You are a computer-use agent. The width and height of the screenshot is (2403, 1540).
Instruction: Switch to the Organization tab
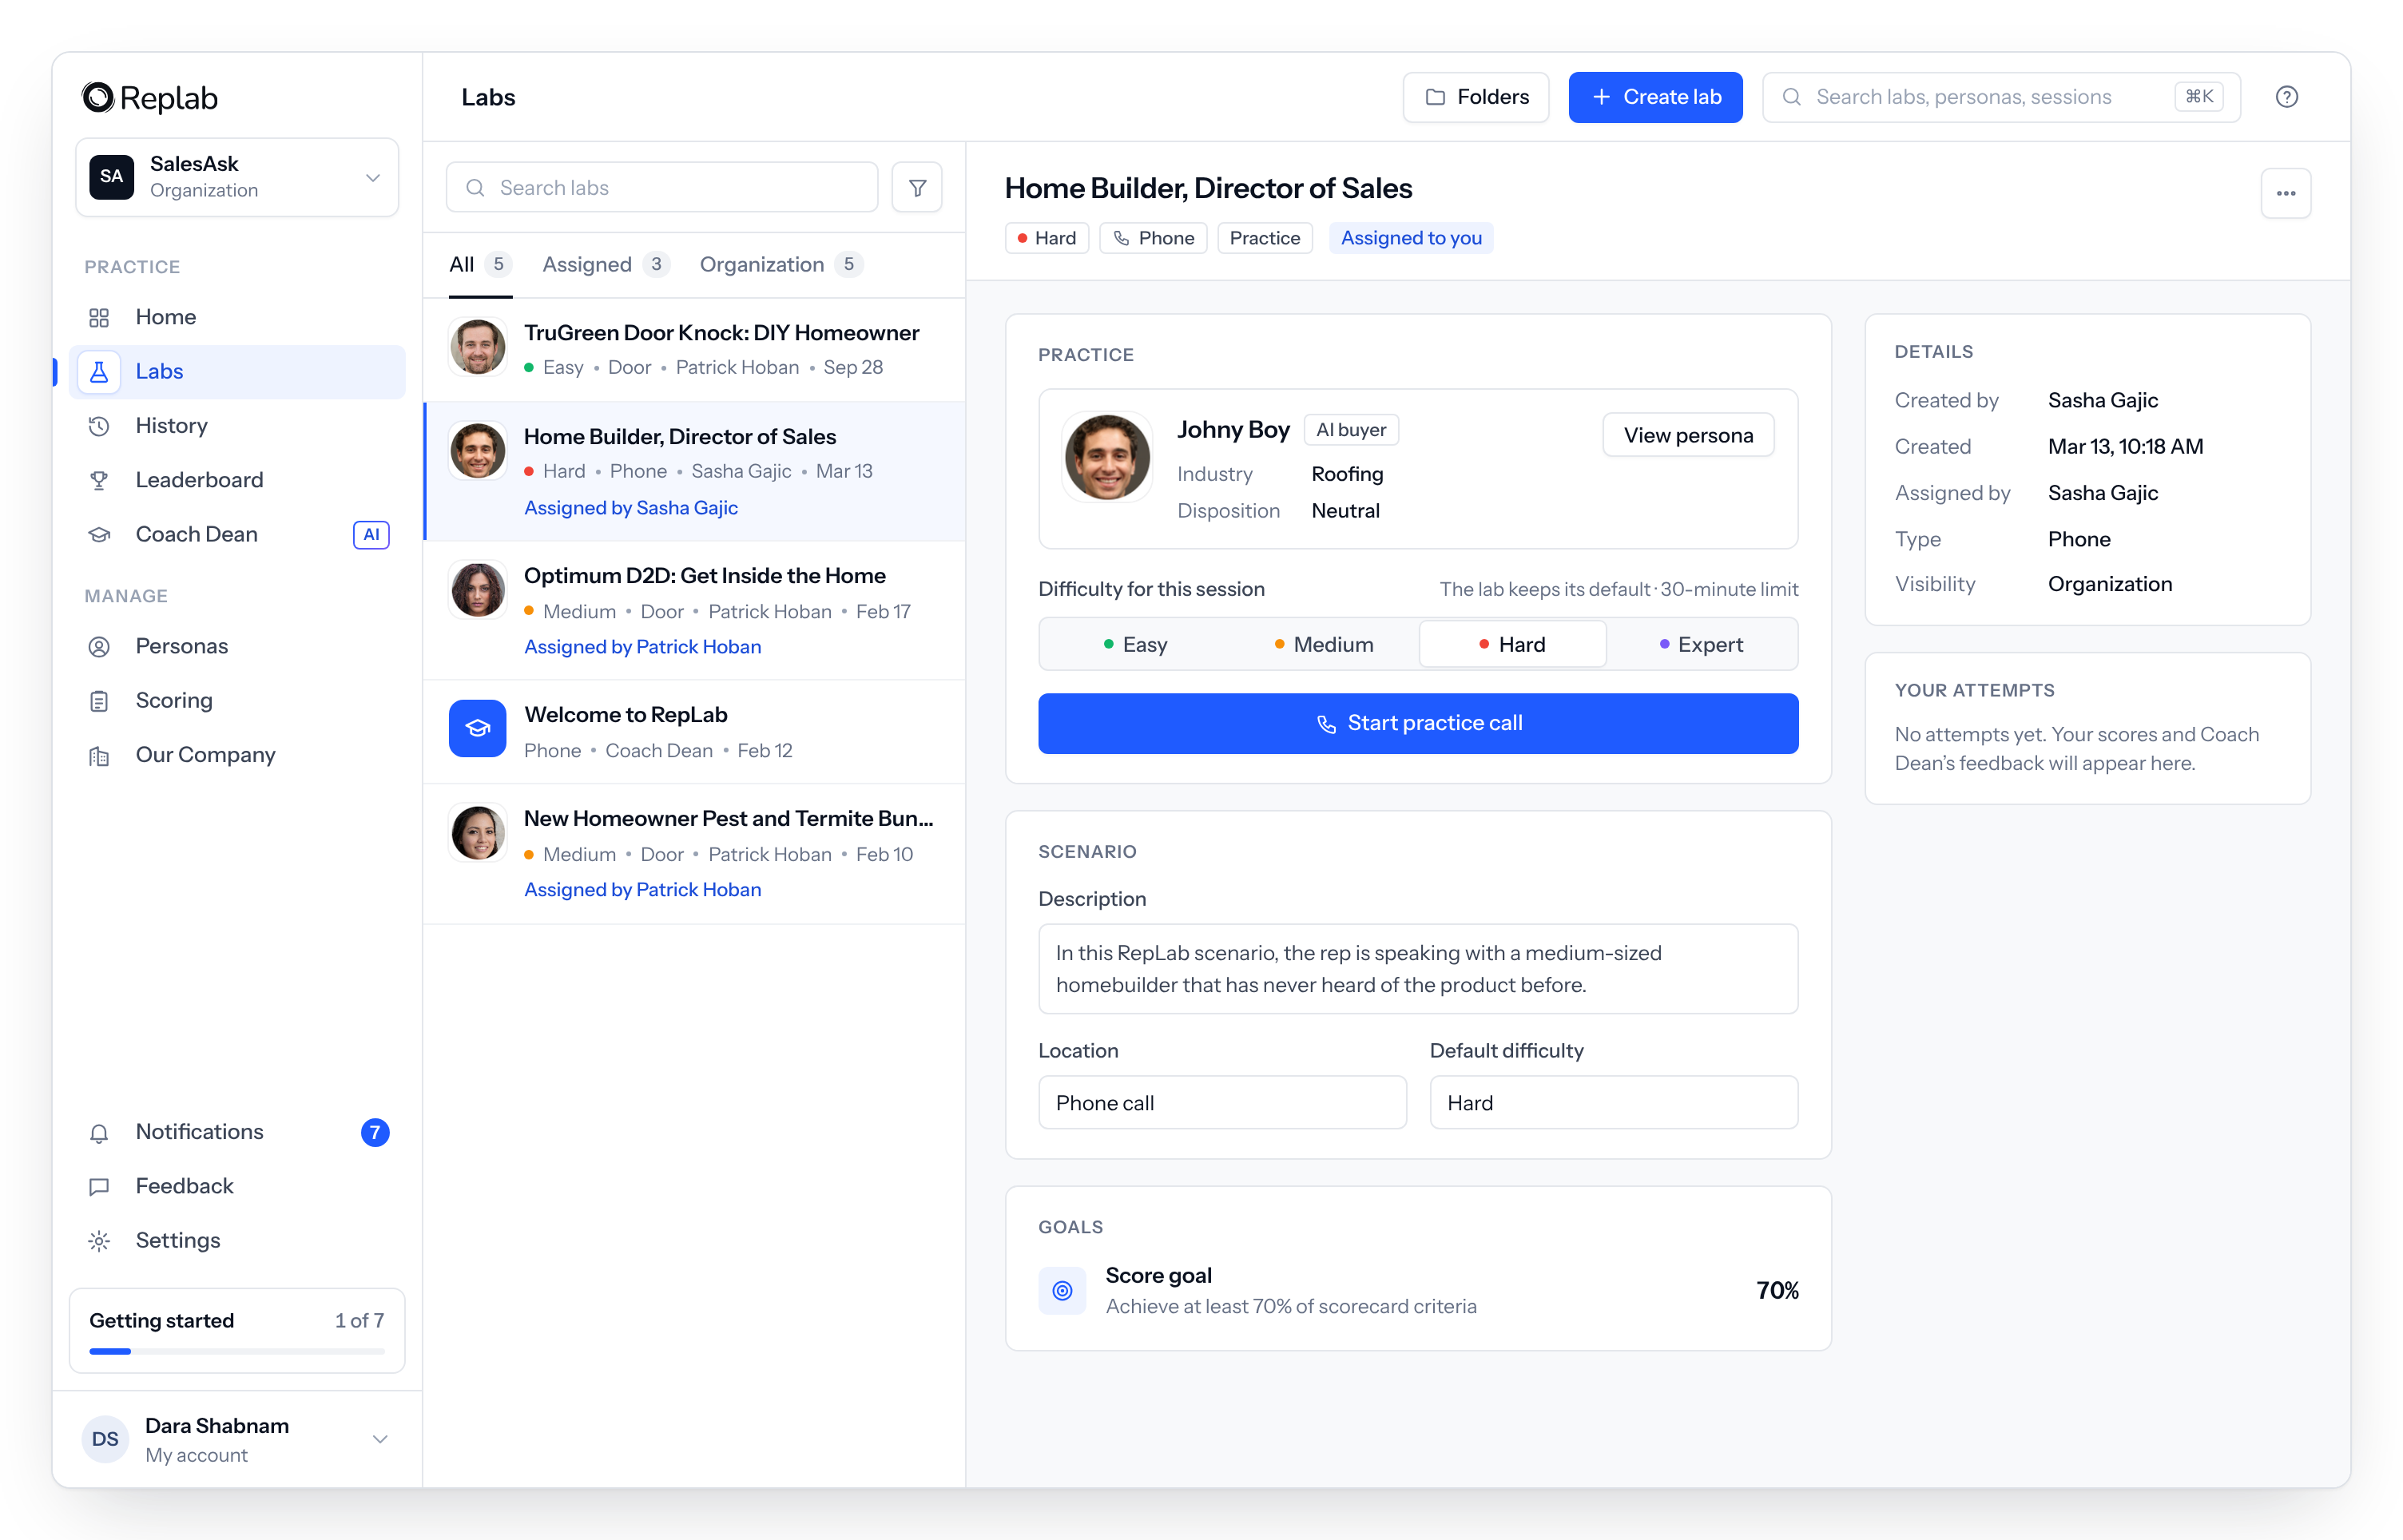781,265
